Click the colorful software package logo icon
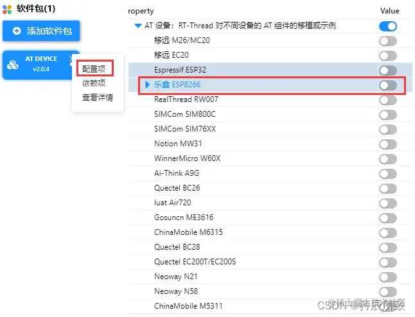415x317 pixels. tap(7, 10)
